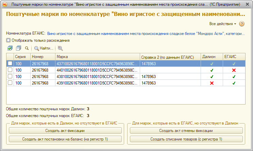Open the Найти... search tool
The image size is (253, 151).
click(44, 48)
